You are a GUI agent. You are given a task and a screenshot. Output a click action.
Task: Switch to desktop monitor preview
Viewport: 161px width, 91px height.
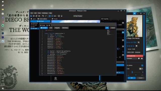(x=59, y=16)
